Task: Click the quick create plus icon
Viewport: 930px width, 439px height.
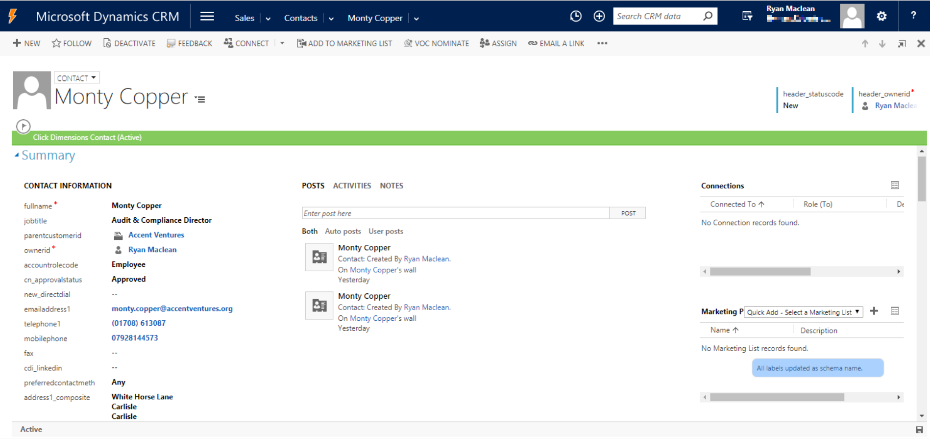Action: [599, 16]
